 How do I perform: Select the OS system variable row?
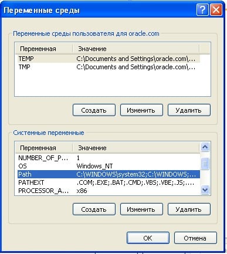tap(109, 166)
